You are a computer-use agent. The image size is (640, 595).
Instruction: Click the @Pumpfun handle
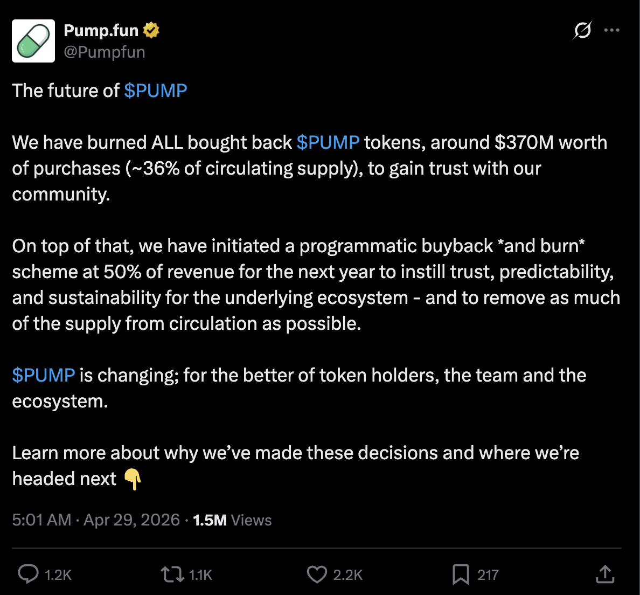coord(105,52)
